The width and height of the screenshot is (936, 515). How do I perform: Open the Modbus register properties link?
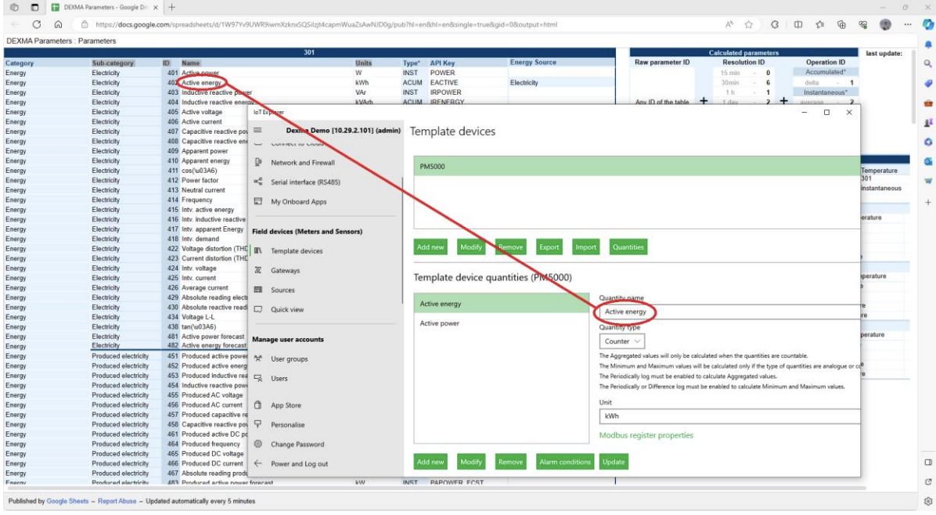pyautogui.click(x=646, y=435)
